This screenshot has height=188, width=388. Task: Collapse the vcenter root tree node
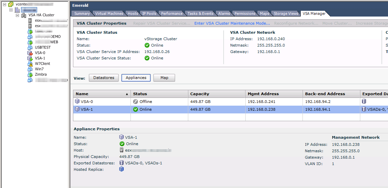pyautogui.click(x=4, y=4)
